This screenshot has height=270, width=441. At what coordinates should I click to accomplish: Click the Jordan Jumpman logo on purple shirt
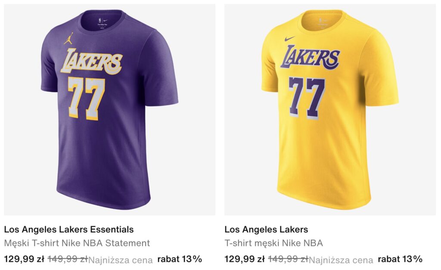68,38
